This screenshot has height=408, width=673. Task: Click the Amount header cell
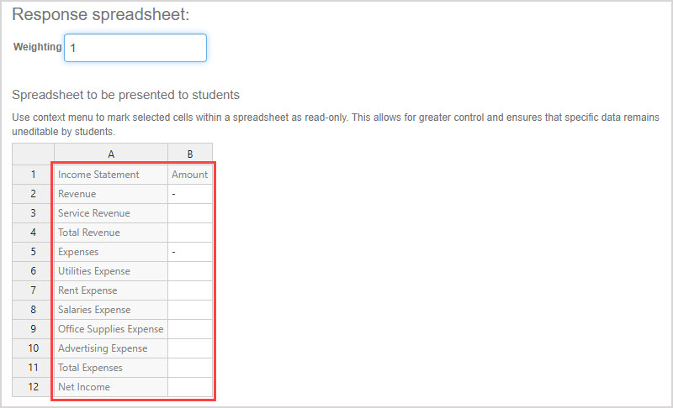(190, 175)
